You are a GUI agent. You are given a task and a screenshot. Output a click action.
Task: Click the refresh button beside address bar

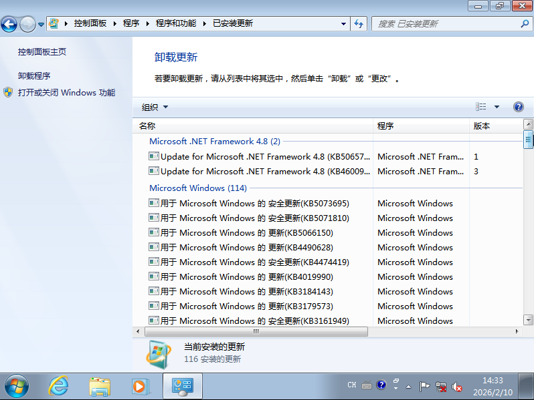(359, 24)
